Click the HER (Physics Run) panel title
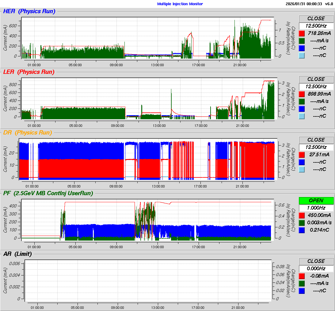 (x=29, y=11)
